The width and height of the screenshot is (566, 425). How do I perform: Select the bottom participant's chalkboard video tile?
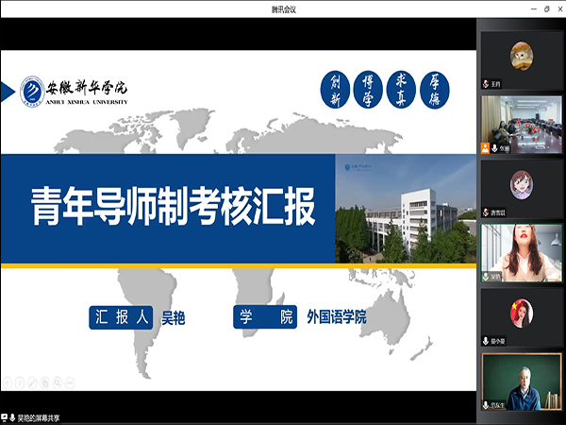pyautogui.click(x=523, y=382)
